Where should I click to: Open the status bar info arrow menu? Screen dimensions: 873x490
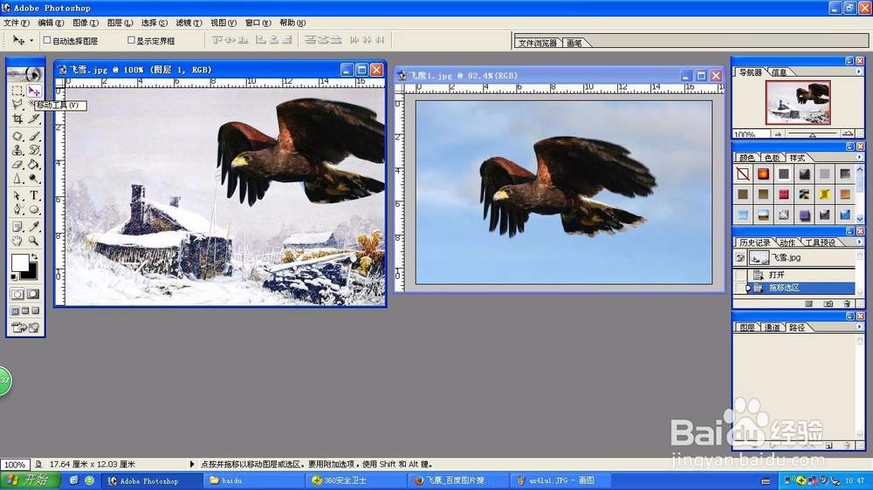[x=192, y=464]
